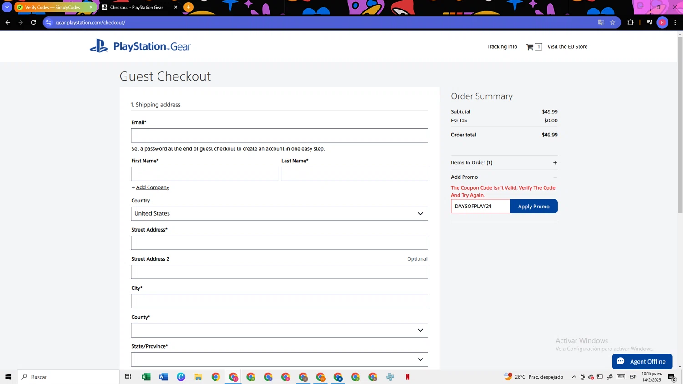Click the Guest Checkout heading

coord(165,76)
